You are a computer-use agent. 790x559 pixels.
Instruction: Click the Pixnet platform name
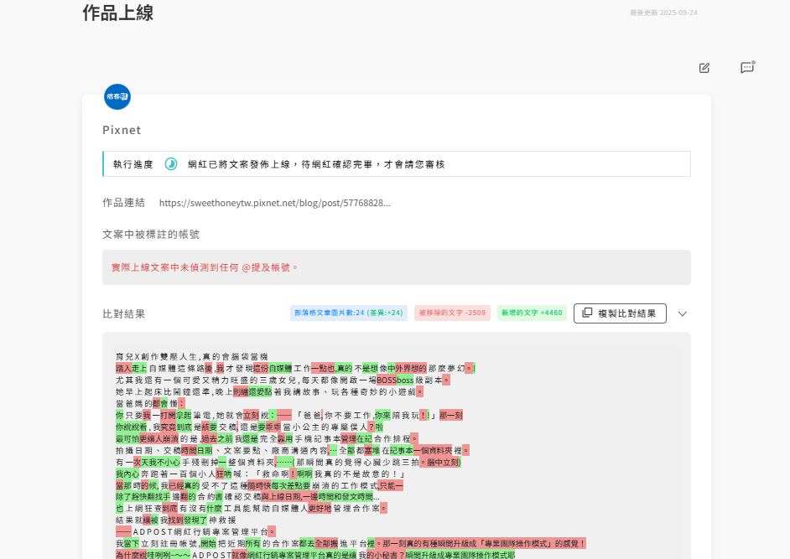click(122, 130)
